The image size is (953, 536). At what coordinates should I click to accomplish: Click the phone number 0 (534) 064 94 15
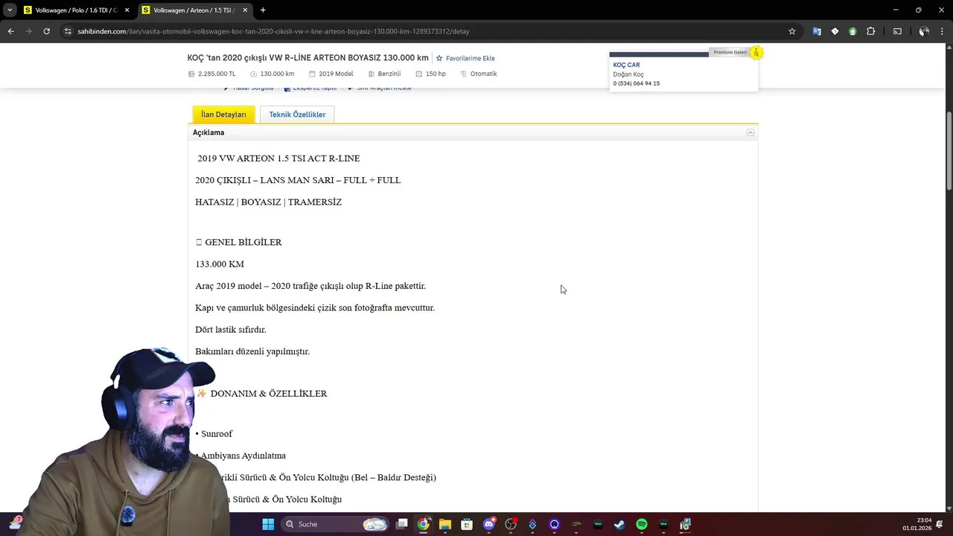click(x=636, y=83)
